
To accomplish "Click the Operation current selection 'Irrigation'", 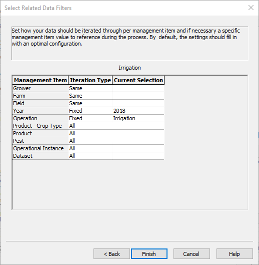I will tap(138, 118).
